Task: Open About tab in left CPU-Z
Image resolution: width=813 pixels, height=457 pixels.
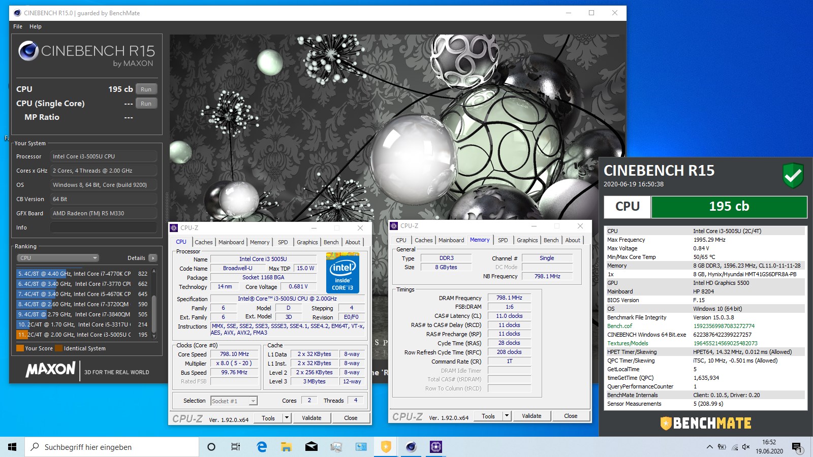Action: (353, 242)
